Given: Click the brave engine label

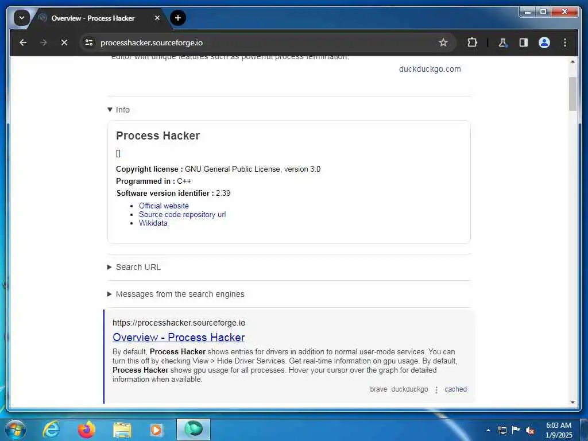Looking at the screenshot, I should click(378, 390).
